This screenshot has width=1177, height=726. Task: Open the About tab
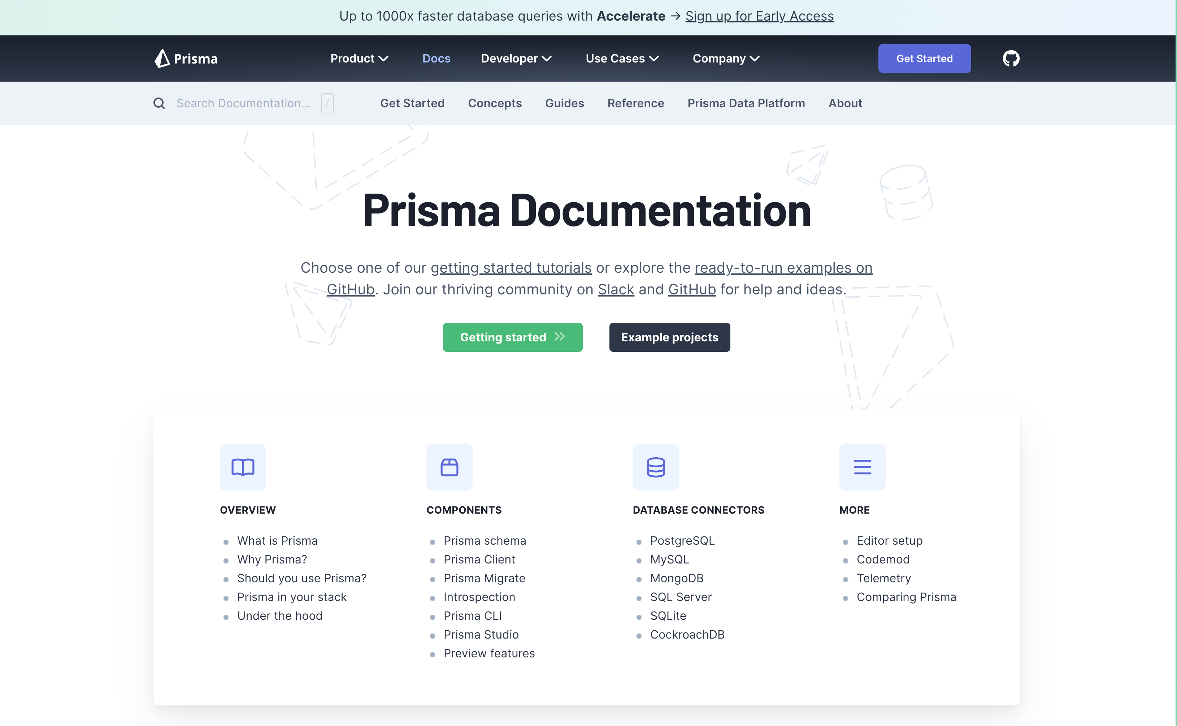pyautogui.click(x=845, y=103)
